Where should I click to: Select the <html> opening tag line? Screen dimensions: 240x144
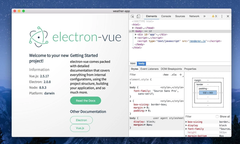coord(136,25)
